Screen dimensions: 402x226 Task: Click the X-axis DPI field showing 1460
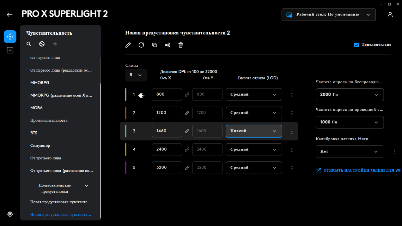pyautogui.click(x=167, y=131)
